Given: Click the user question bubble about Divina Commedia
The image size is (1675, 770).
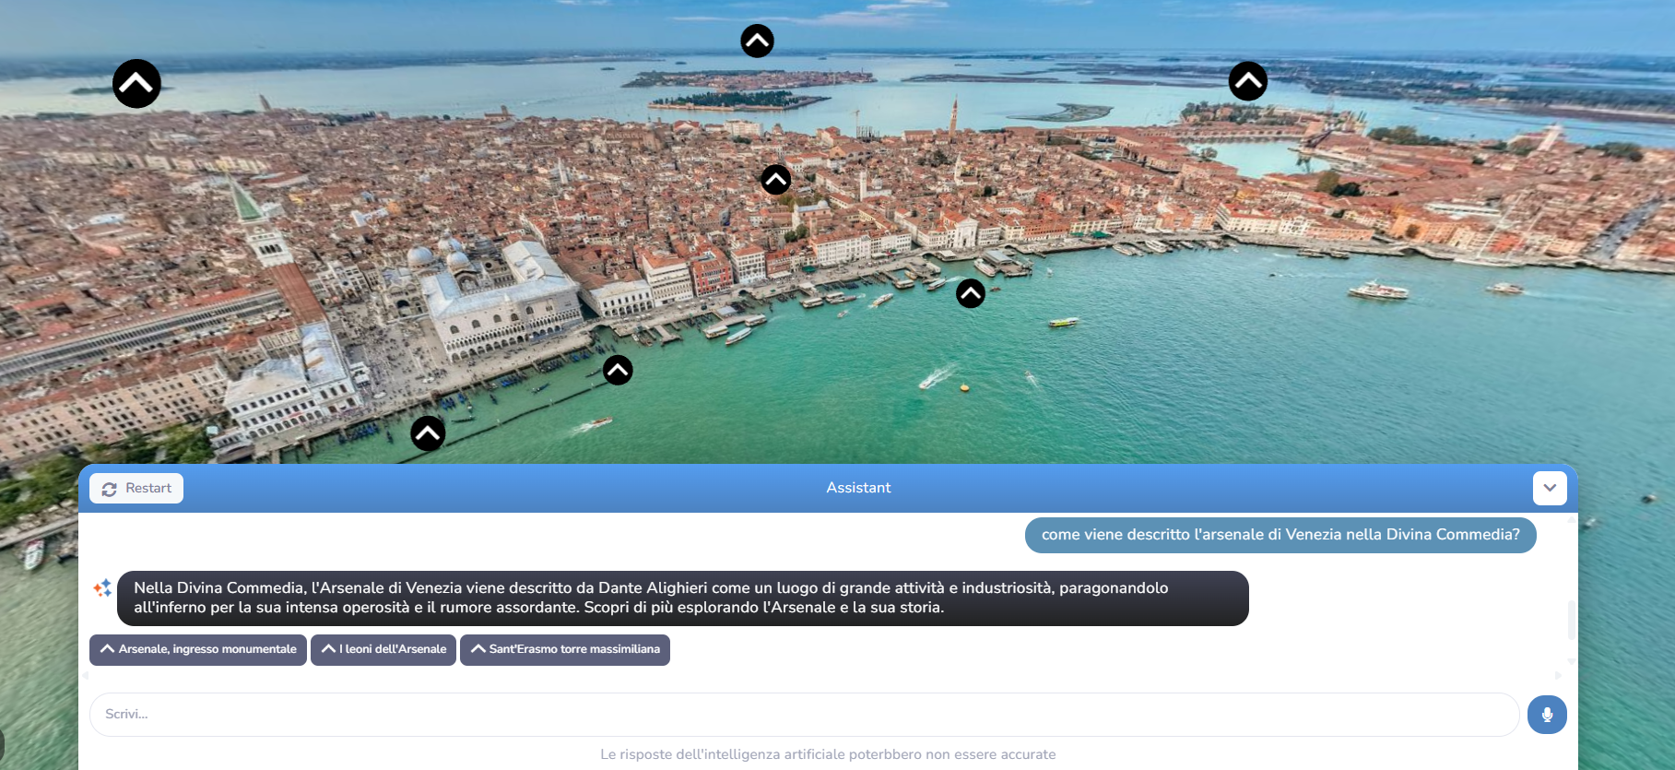Looking at the screenshot, I should pyautogui.click(x=1280, y=535).
